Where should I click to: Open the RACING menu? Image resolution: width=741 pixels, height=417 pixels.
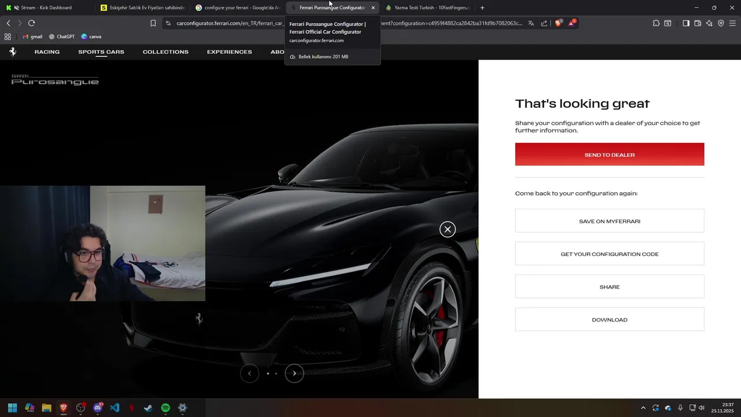point(47,52)
